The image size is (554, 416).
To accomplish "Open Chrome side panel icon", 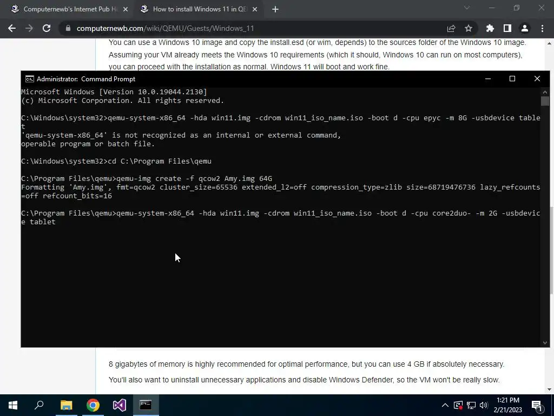I will click(x=507, y=28).
